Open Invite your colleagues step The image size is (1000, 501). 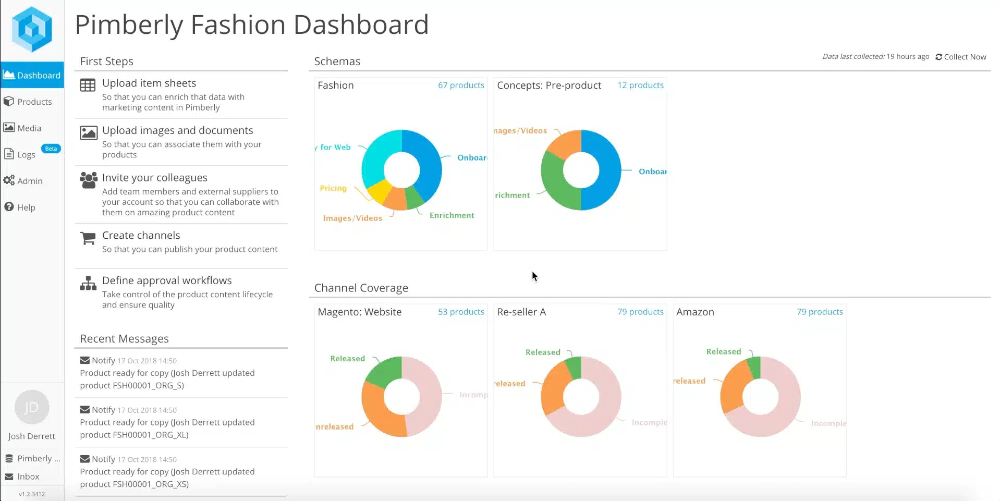(x=181, y=194)
